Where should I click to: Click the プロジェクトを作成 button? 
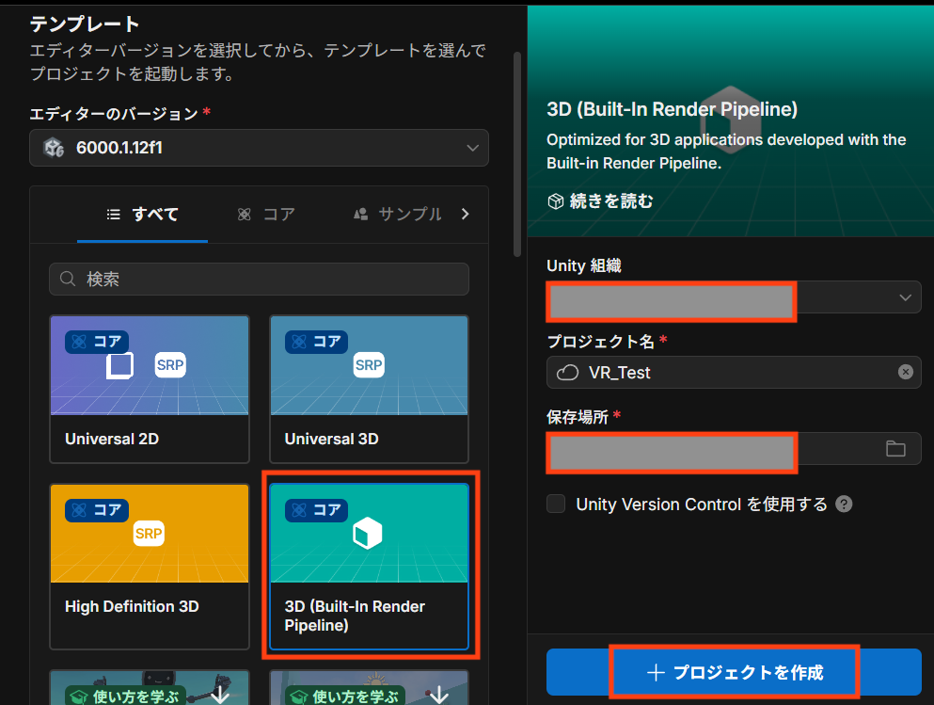(x=734, y=672)
